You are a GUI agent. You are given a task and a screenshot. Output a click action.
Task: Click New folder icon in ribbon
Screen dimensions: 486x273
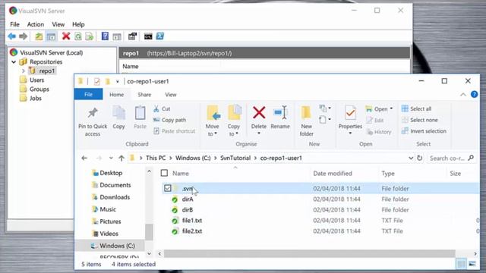pos(306,113)
